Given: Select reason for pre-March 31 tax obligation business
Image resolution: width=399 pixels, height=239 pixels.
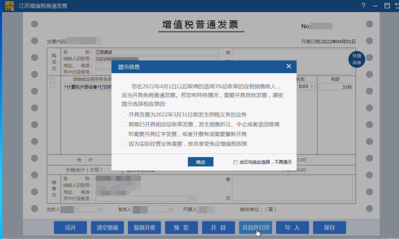Looking at the screenshot, I should point(124,115).
